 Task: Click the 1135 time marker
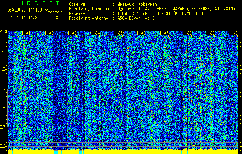coord(118,33)
